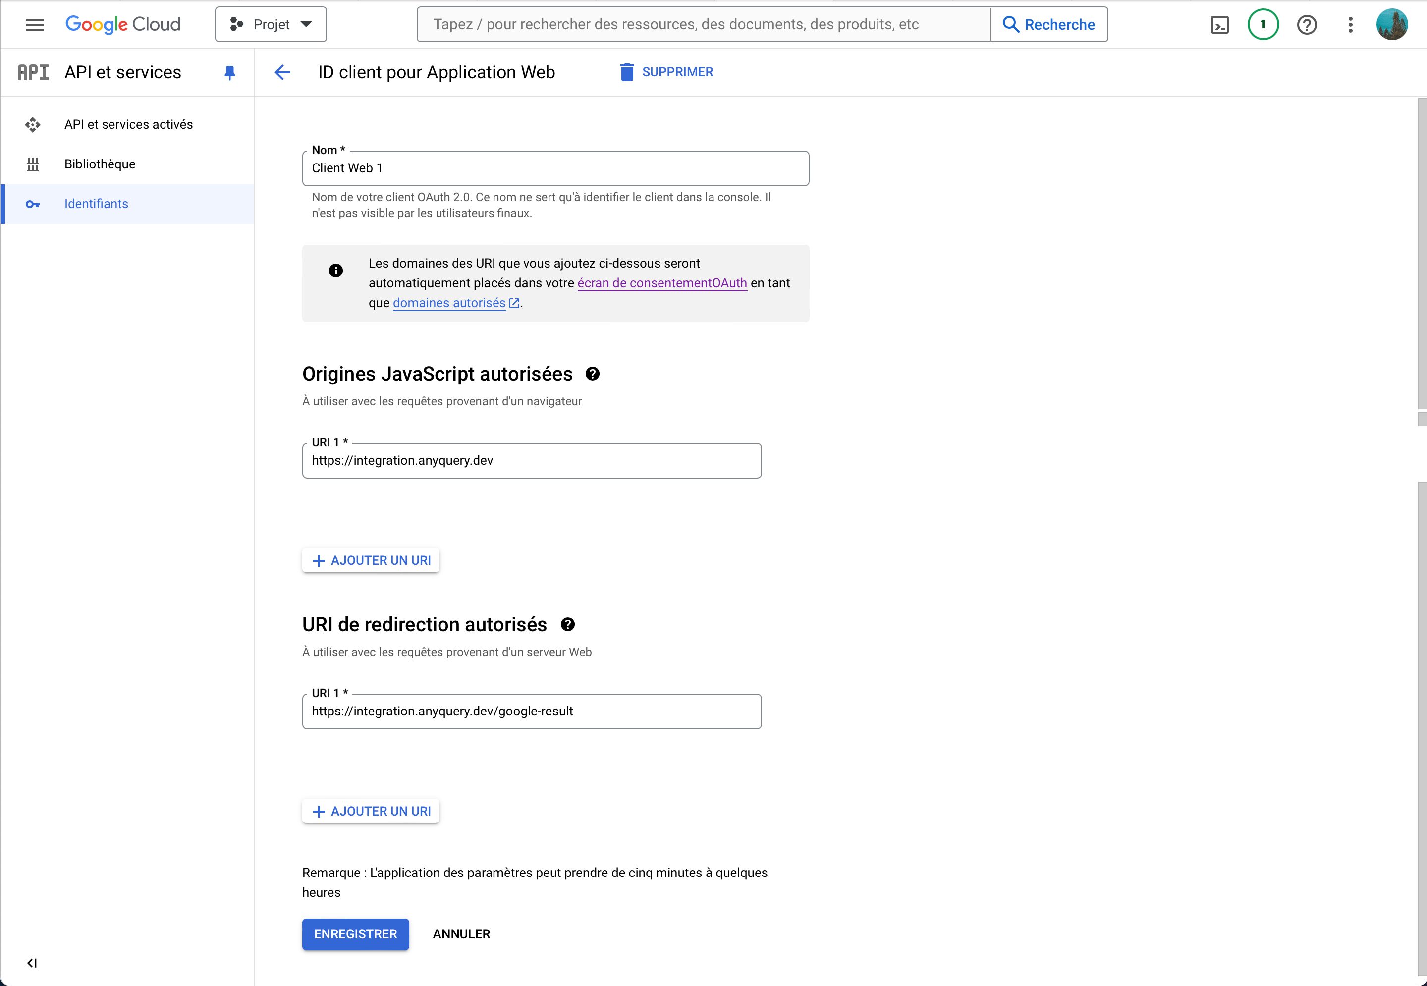The width and height of the screenshot is (1427, 986).
Task: Click the Nom field containing Client Web 1
Action: click(x=555, y=168)
